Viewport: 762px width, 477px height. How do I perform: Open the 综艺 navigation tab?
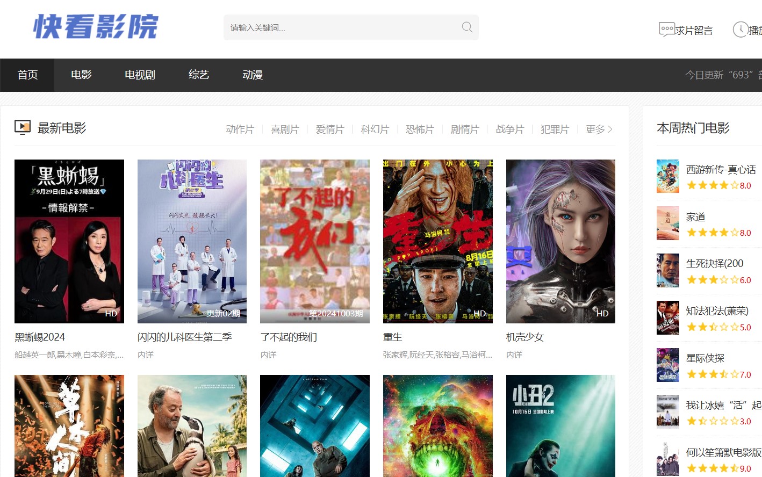pos(199,75)
